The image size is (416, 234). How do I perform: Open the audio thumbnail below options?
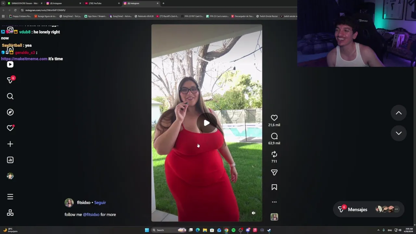tap(274, 217)
